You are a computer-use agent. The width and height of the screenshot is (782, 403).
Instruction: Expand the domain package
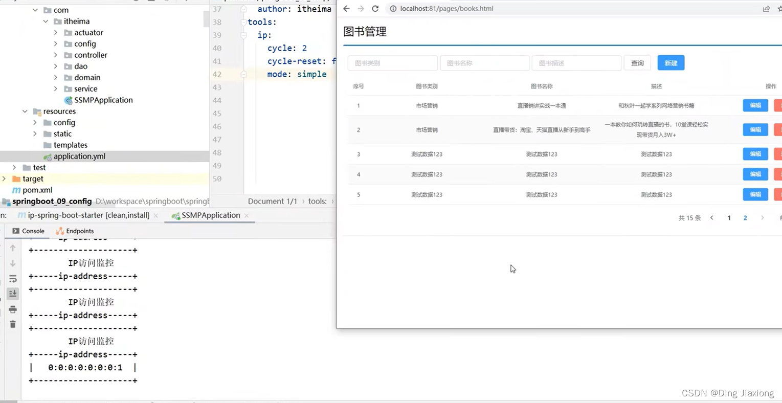(x=56, y=77)
